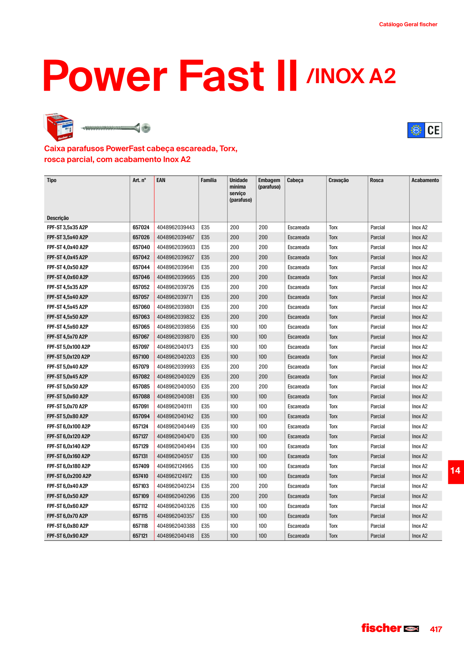Click the 'Acabamento' column header
This screenshot has height=657, width=464.
pos(425,180)
